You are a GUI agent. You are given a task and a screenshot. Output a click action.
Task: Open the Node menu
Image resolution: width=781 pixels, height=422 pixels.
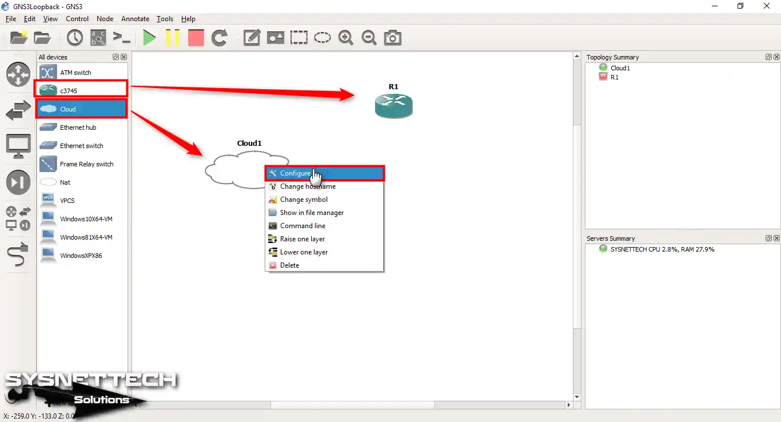tap(105, 19)
